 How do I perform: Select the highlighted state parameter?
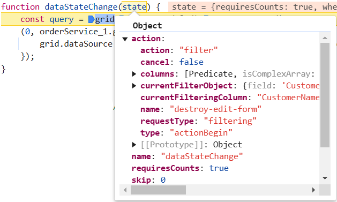point(134,7)
